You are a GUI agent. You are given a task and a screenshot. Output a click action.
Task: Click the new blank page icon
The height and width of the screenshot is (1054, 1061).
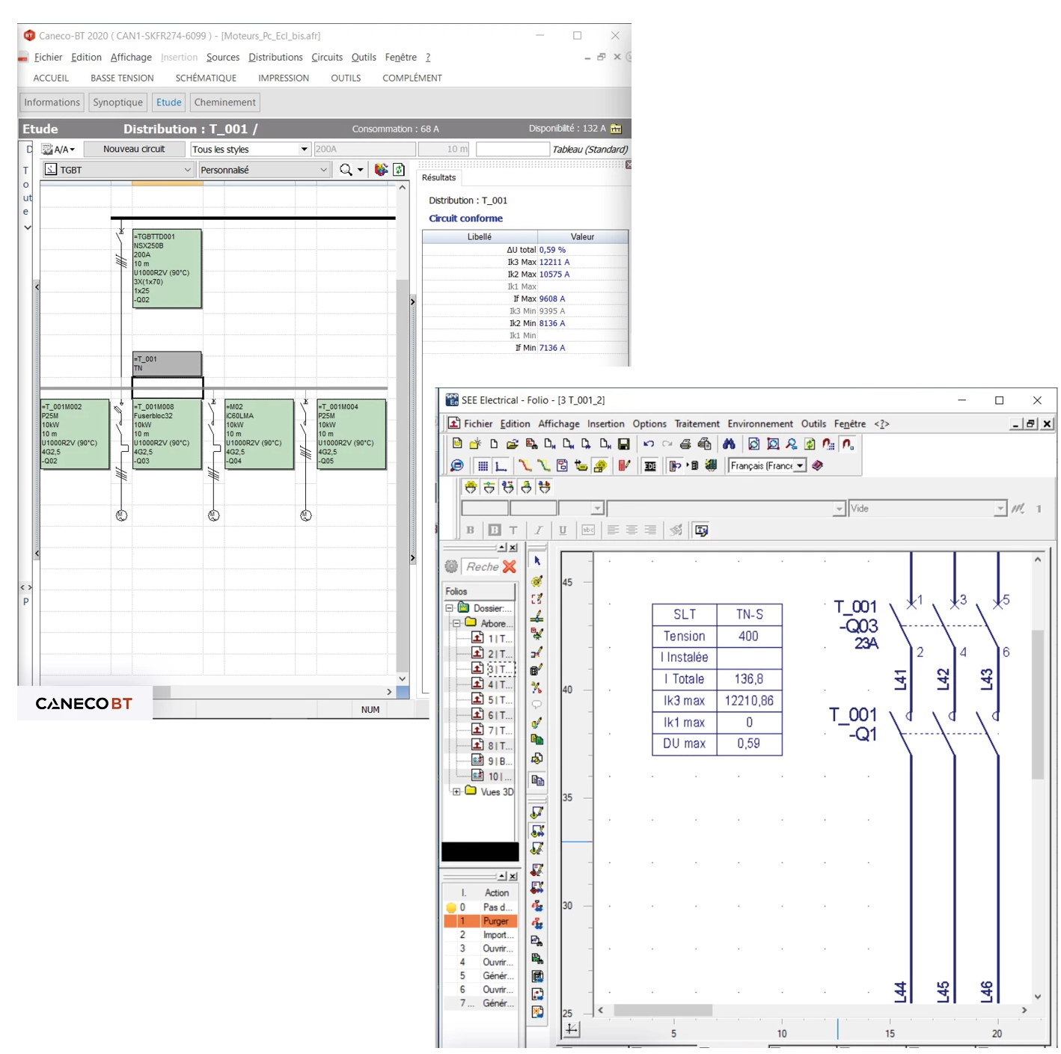pos(494,444)
